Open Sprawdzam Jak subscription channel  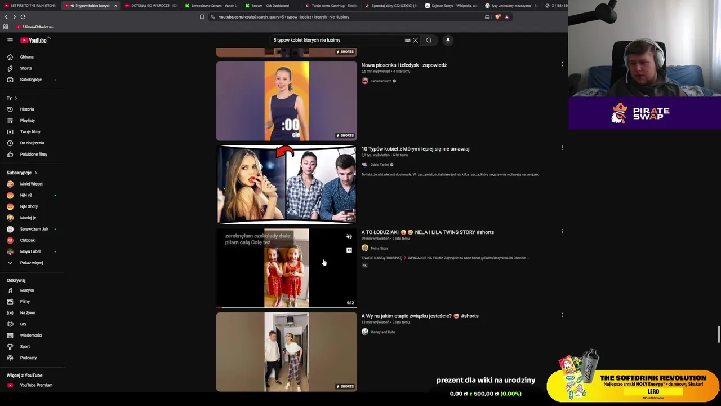(34, 229)
